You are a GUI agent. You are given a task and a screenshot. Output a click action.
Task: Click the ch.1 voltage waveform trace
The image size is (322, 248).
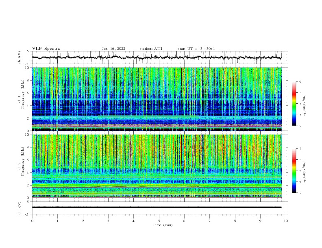157,58
